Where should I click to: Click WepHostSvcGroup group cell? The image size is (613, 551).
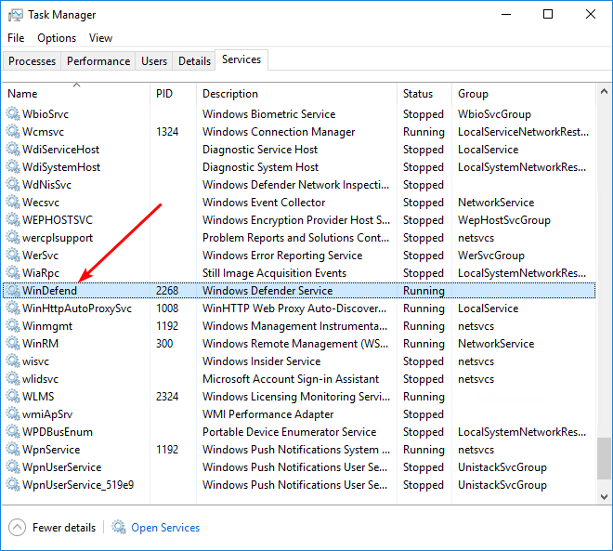(504, 220)
